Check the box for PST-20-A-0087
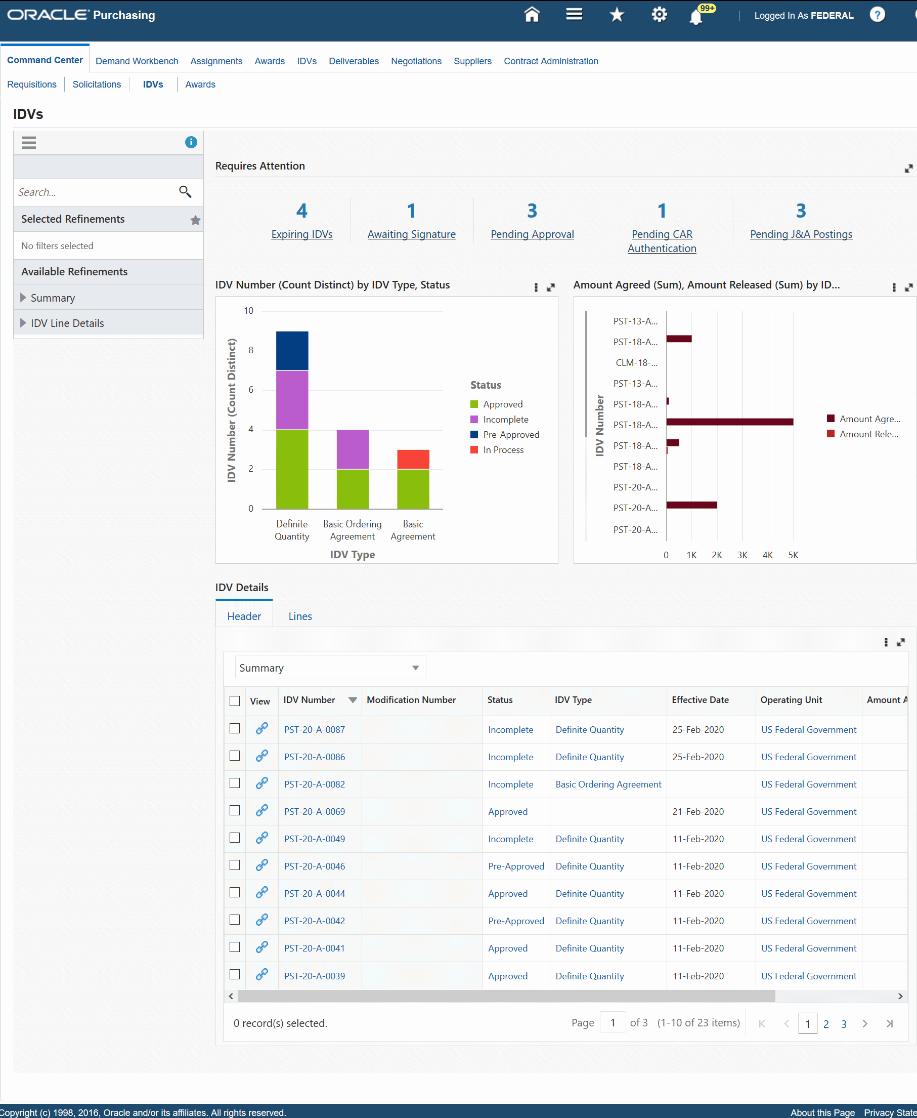The height and width of the screenshot is (1118, 917). pyautogui.click(x=235, y=728)
